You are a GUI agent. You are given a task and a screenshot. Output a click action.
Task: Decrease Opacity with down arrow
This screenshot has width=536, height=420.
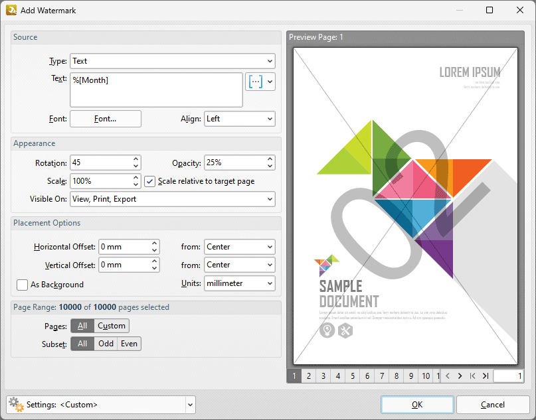270,167
